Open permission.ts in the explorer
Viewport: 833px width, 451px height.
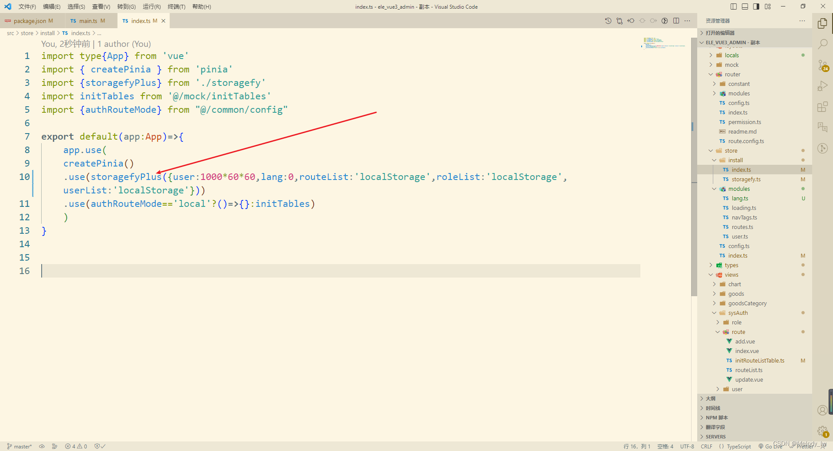tap(755, 122)
